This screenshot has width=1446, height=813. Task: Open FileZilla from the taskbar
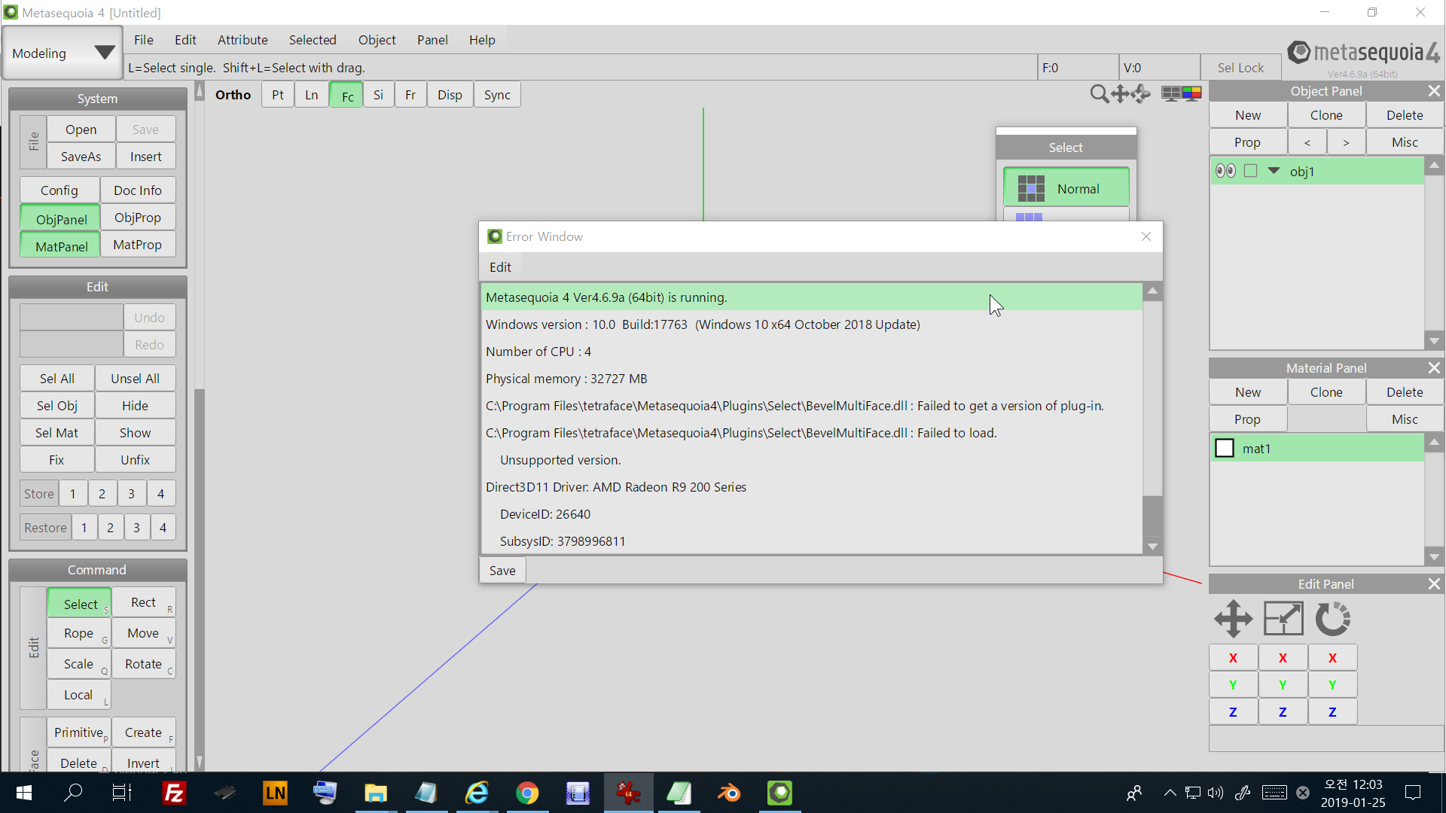coord(174,793)
